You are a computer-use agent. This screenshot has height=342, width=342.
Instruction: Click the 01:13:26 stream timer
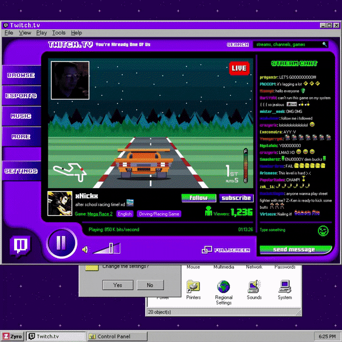tap(245, 229)
